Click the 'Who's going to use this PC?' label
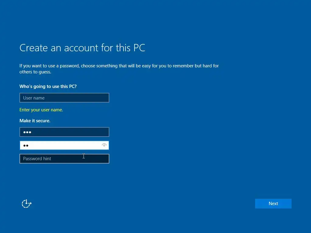Viewport: 311px width, 233px height. 48,86
